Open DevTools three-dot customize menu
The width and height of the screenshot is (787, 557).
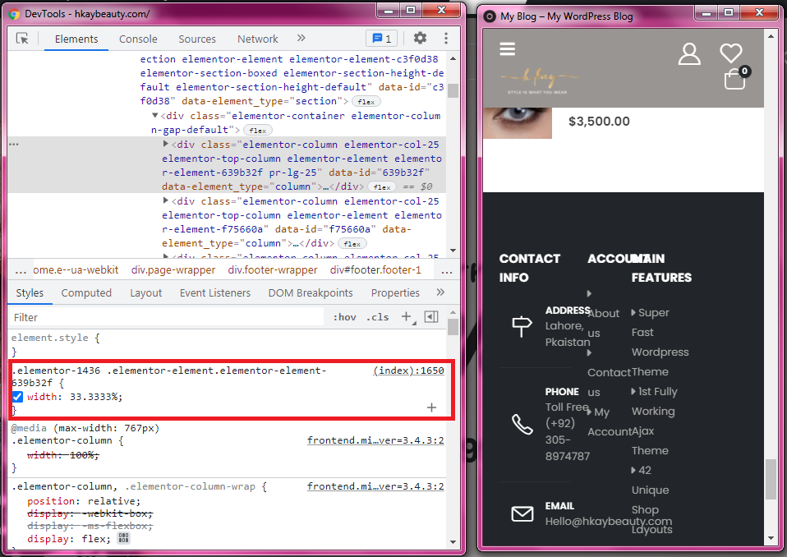coord(446,38)
